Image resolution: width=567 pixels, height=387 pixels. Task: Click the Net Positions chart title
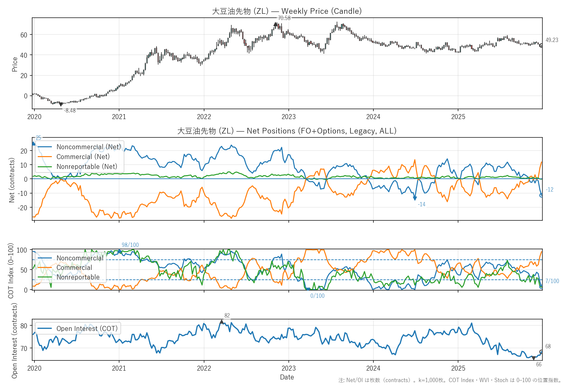point(287,131)
